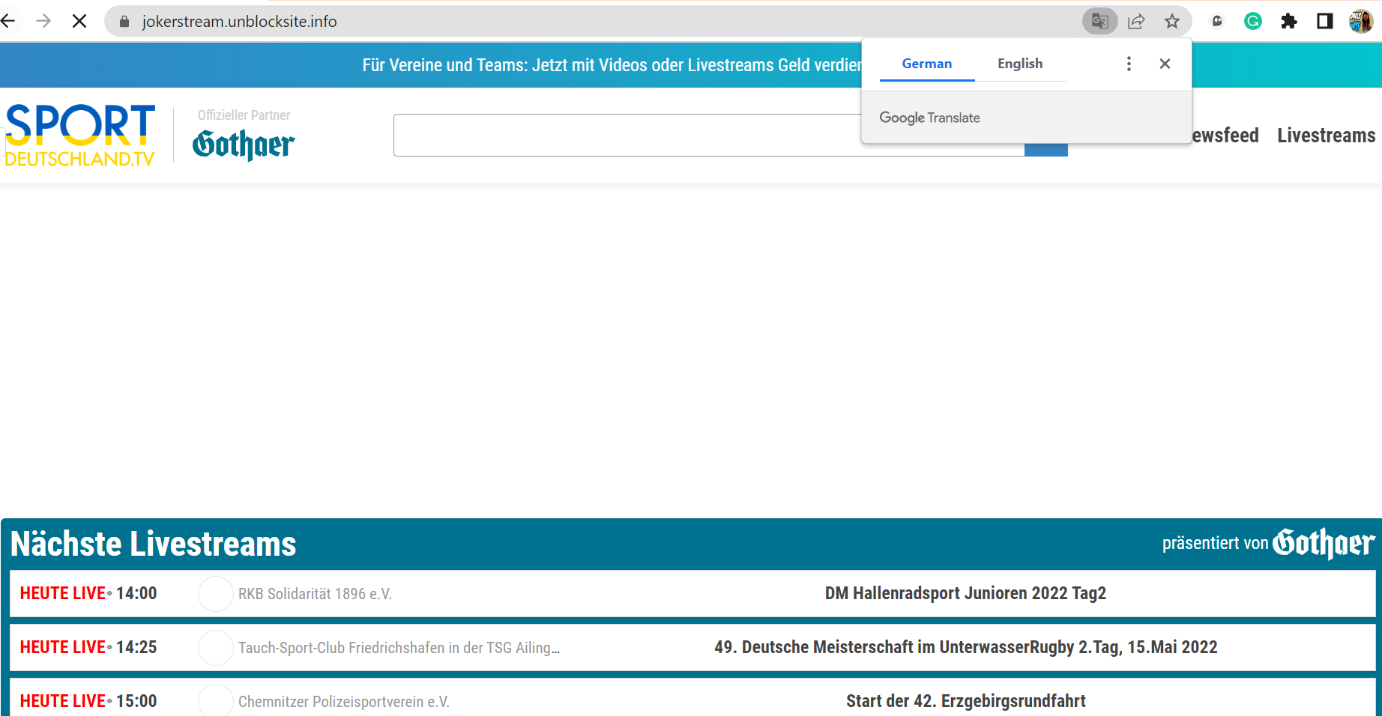
Task: Open the Grammarly extension icon
Action: [1252, 21]
